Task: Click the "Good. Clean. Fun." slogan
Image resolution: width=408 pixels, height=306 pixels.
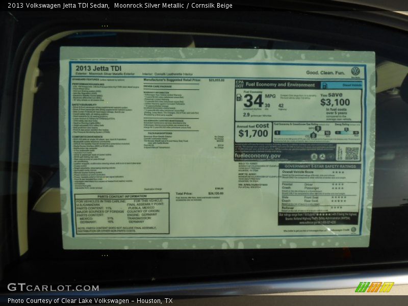Action: (325, 72)
